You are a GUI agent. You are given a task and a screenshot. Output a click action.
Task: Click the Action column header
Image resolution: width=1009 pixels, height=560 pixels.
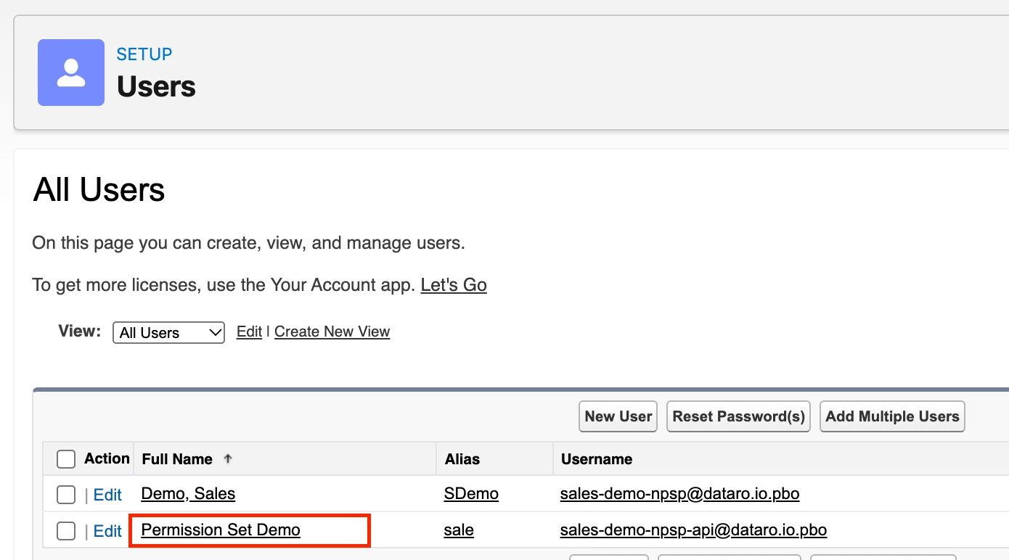coord(107,458)
